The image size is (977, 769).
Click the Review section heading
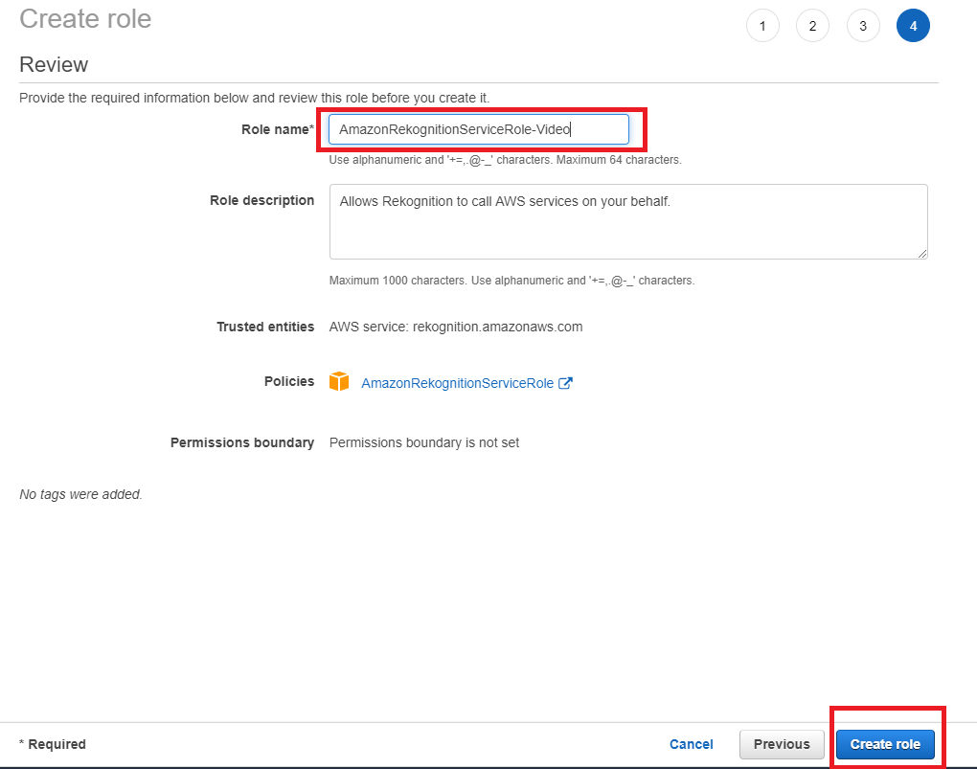[x=54, y=65]
